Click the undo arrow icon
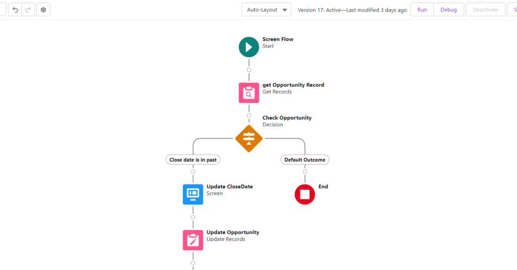This screenshot has width=517, height=270. (15, 10)
